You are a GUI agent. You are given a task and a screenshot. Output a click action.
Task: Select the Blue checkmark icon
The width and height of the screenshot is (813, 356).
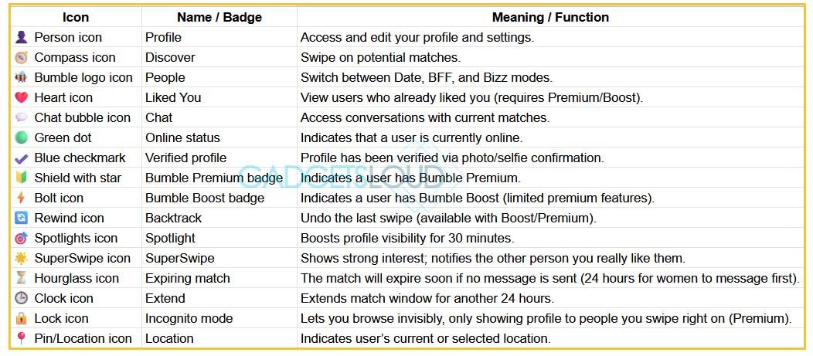(22, 158)
